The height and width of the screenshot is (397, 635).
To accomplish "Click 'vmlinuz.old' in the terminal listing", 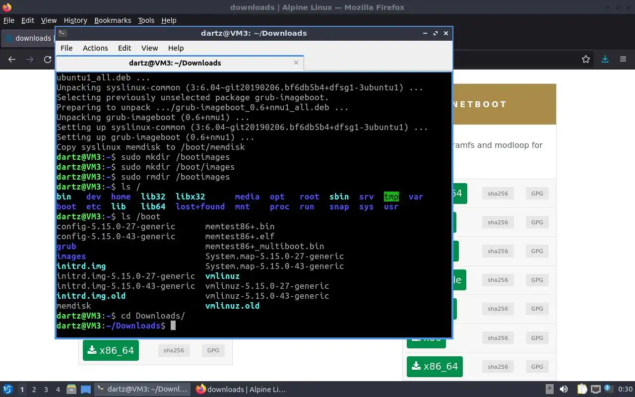I will [233, 306].
